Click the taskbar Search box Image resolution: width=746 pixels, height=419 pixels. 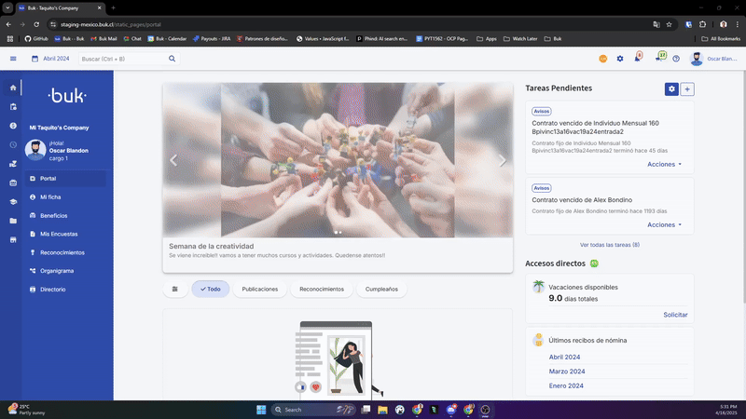tap(313, 410)
